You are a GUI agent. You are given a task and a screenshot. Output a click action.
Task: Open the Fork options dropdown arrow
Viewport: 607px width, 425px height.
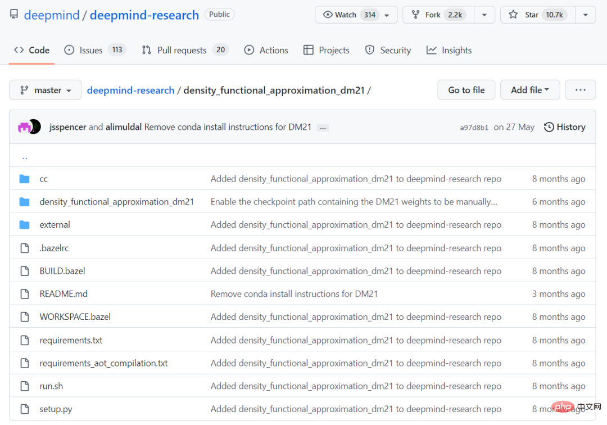coord(484,15)
